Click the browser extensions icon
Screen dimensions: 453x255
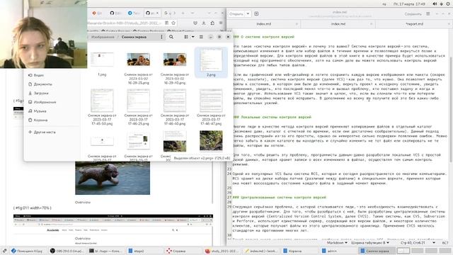coord(212,23)
